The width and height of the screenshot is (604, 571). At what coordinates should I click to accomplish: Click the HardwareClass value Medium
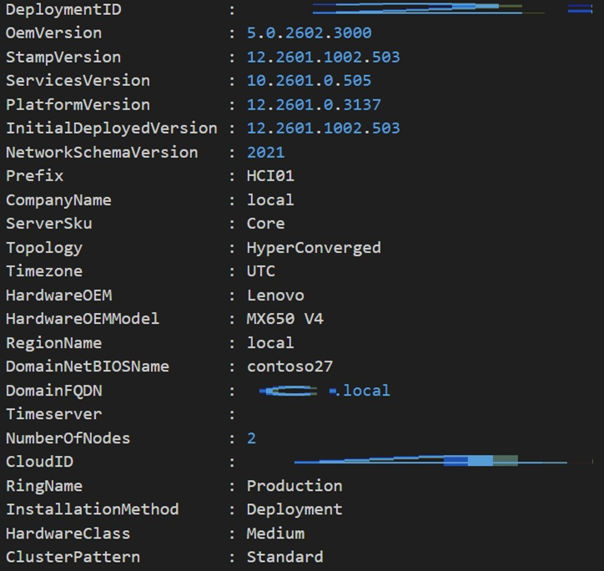coord(275,533)
